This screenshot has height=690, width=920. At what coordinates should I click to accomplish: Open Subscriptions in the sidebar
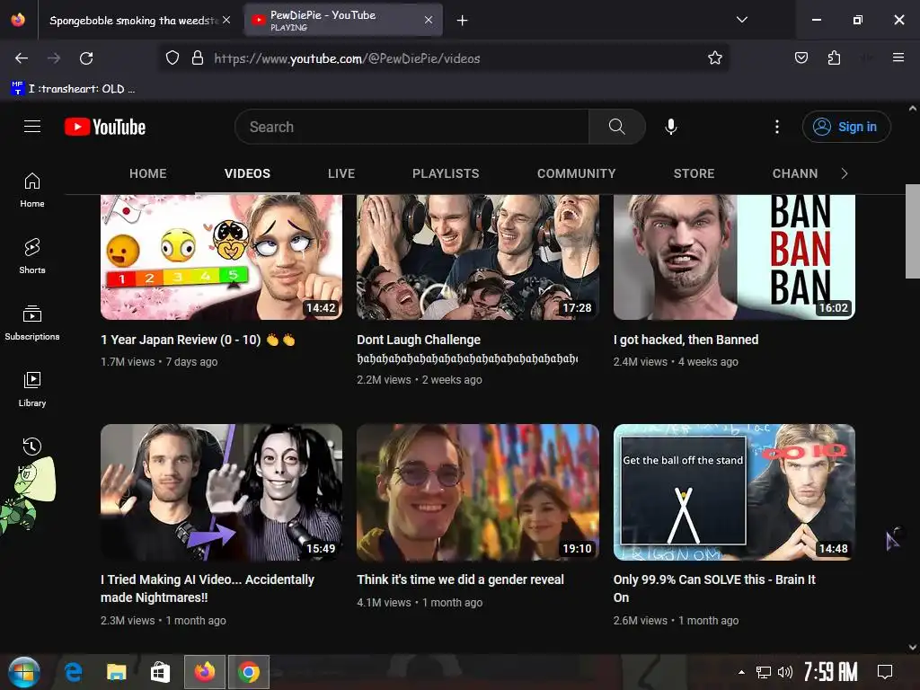(x=32, y=323)
